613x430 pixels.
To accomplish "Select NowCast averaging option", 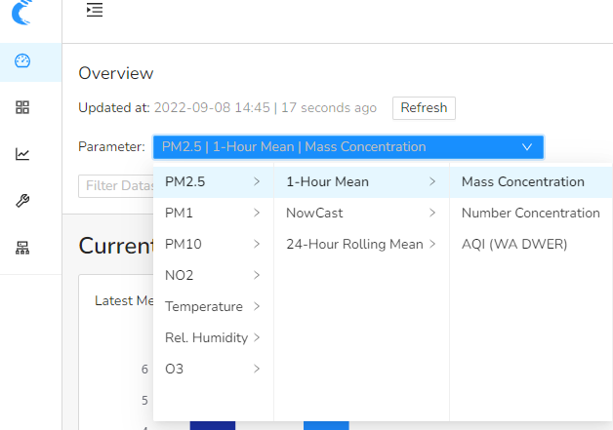I will point(360,213).
